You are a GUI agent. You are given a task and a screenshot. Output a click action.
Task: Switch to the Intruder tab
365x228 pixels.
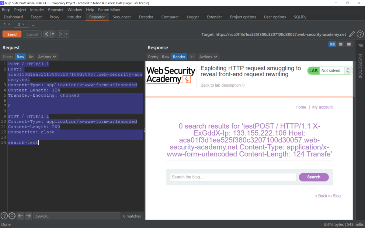pyautogui.click(x=74, y=17)
